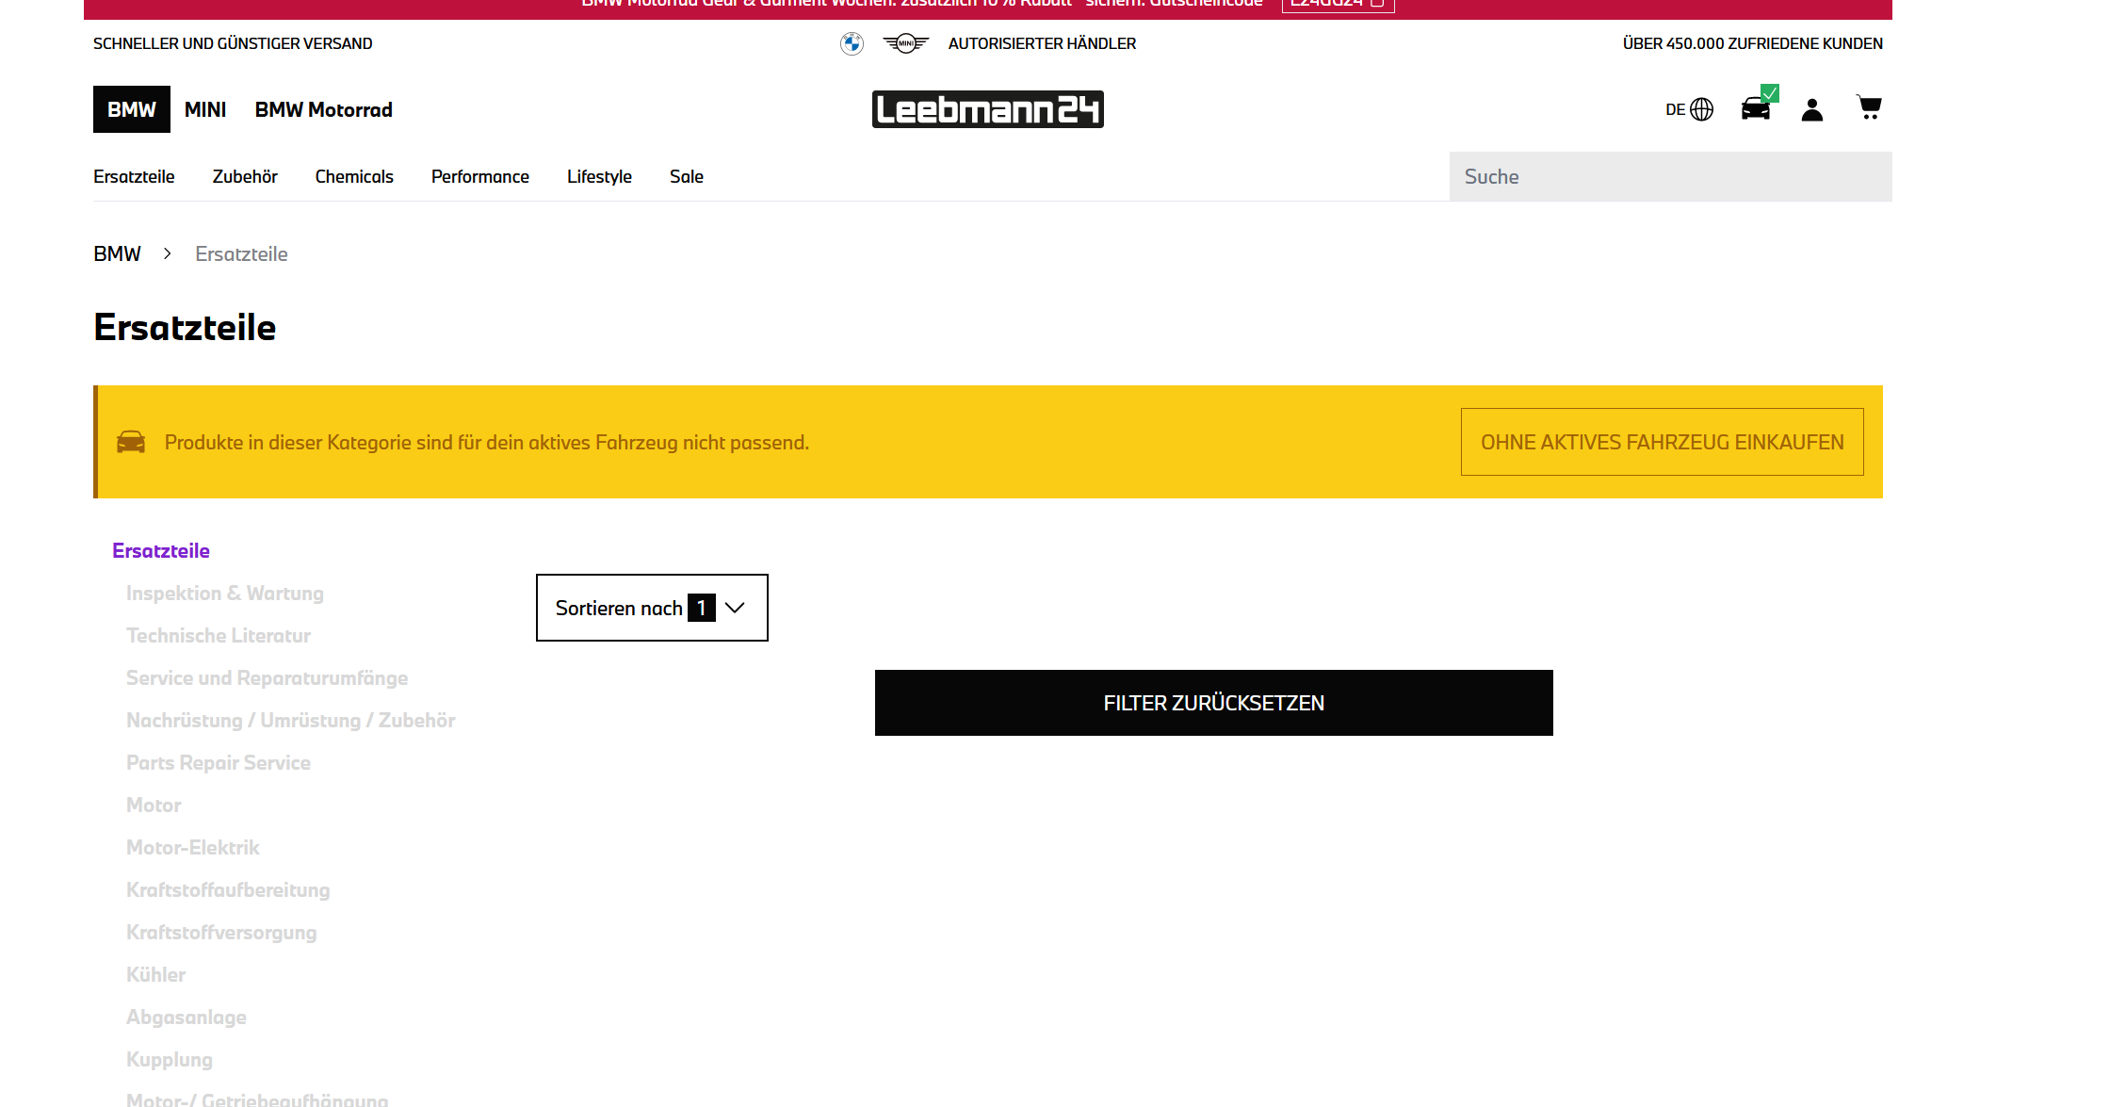The image size is (2126, 1107).
Task: Click the user account icon
Action: tap(1812, 109)
